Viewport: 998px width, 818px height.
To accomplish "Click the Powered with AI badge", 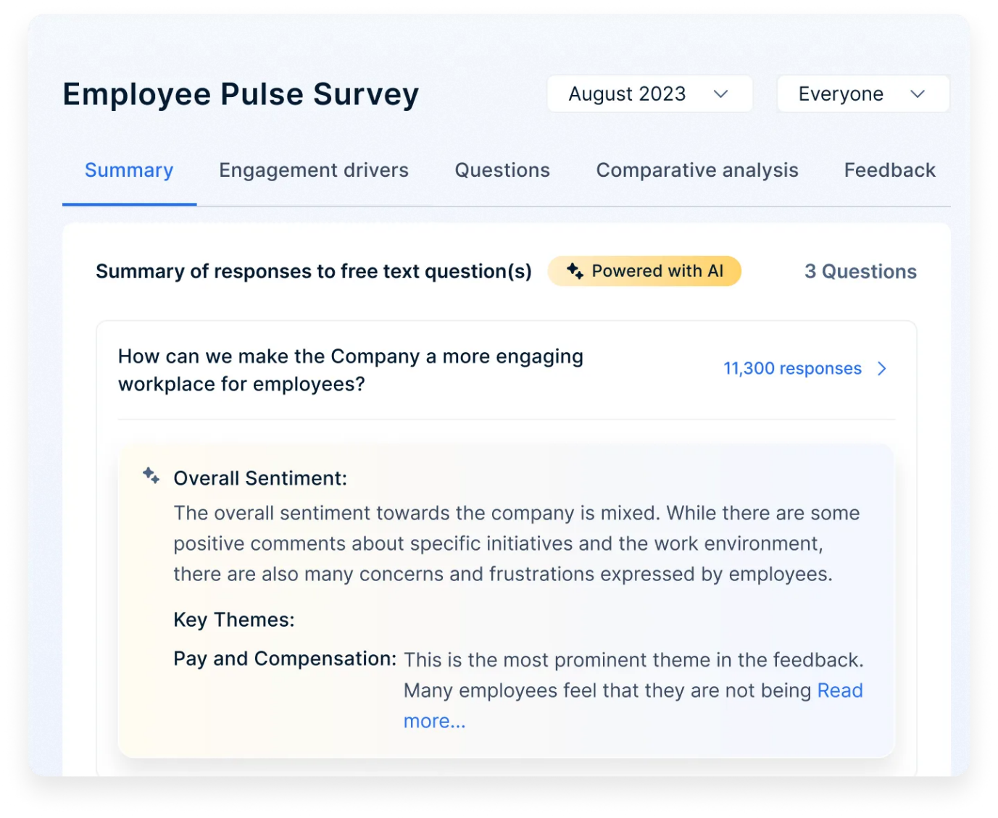I will tap(644, 271).
